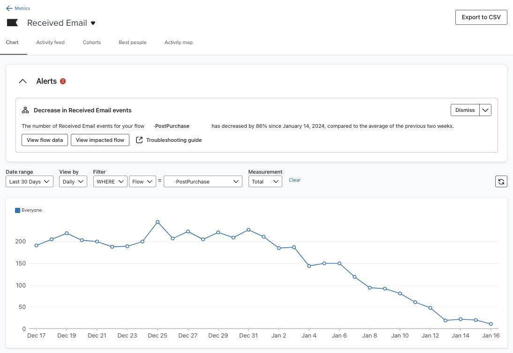Viewport: 513px width, 353px height.
Task: Toggle the Everyone legend color swatch
Action: click(18, 210)
